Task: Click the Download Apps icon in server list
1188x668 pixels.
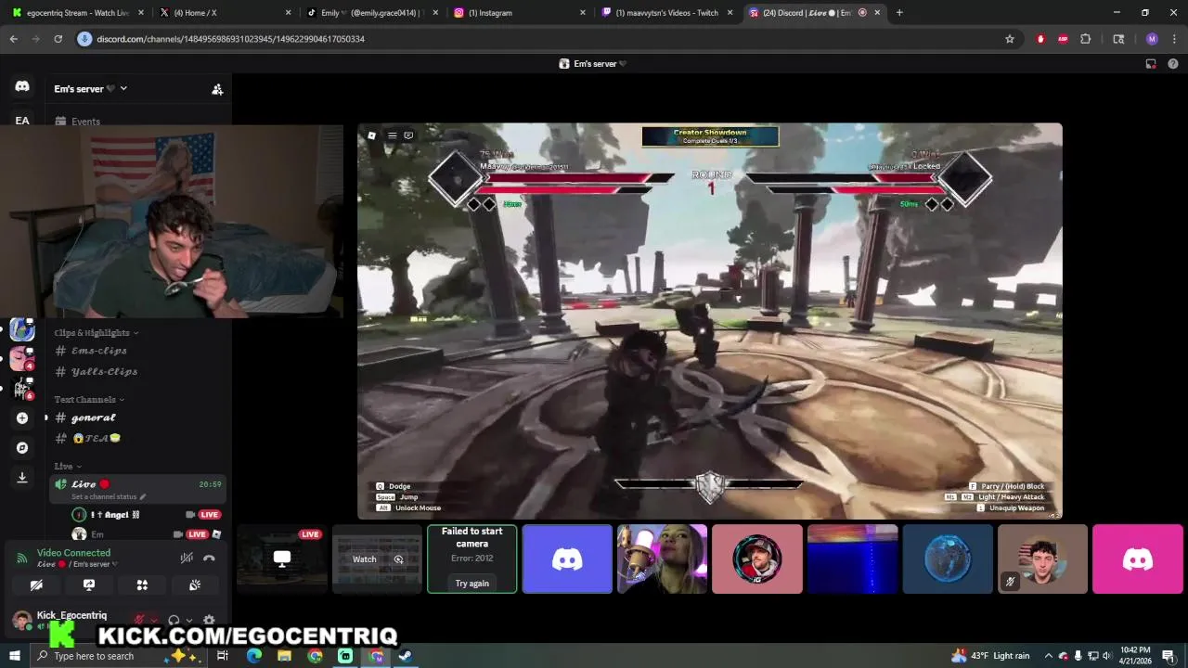Action: tap(22, 478)
